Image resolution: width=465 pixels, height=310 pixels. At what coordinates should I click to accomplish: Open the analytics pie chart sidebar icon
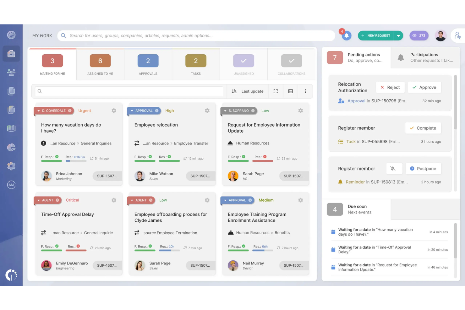point(11,147)
